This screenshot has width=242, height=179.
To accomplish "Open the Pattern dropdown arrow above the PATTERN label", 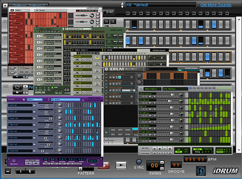I will (x=80, y=169).
